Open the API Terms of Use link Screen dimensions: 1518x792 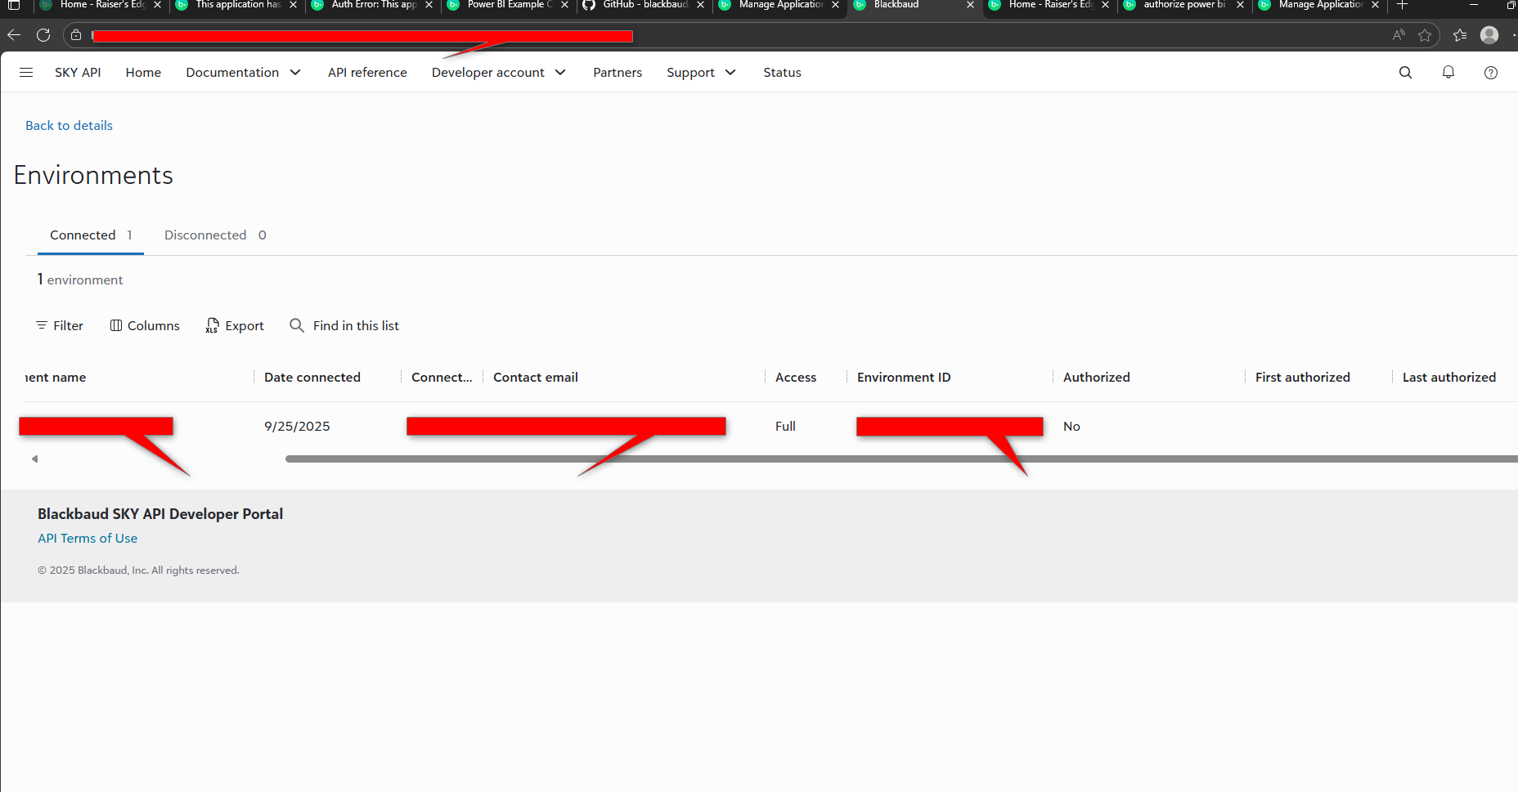pos(88,539)
